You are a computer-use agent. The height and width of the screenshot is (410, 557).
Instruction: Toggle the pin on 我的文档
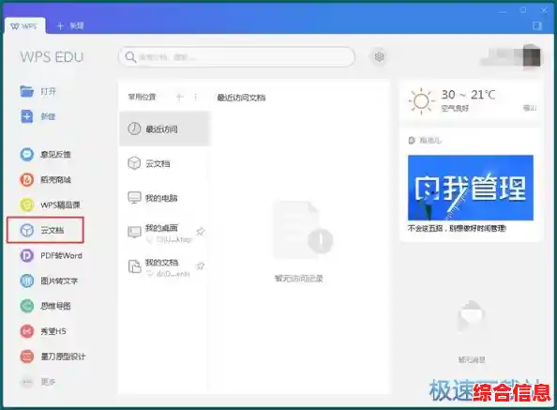click(x=201, y=266)
